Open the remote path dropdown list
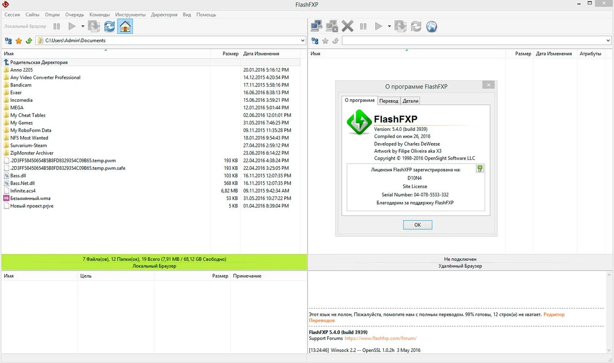This screenshot has height=363, width=614. click(608, 40)
